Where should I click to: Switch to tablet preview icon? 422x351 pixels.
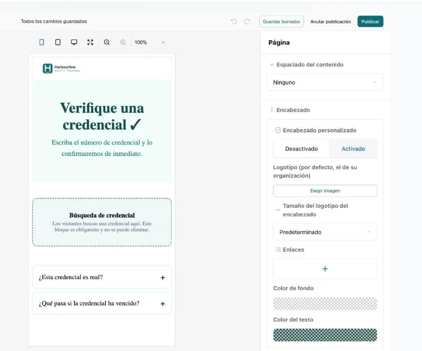(x=58, y=42)
